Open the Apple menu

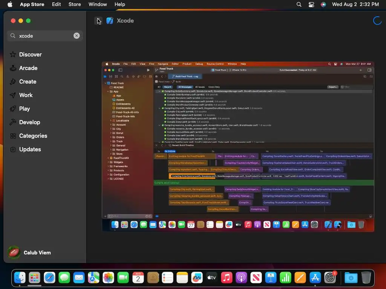10,4
